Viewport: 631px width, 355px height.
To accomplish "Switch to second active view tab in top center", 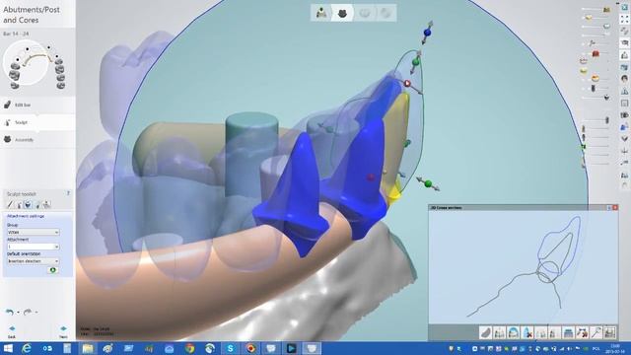I will click(x=342, y=13).
